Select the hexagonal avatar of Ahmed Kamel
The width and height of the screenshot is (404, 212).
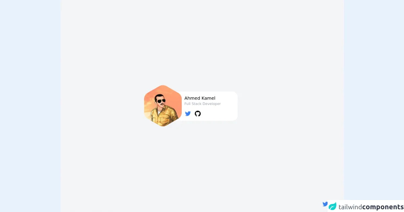coord(163,106)
